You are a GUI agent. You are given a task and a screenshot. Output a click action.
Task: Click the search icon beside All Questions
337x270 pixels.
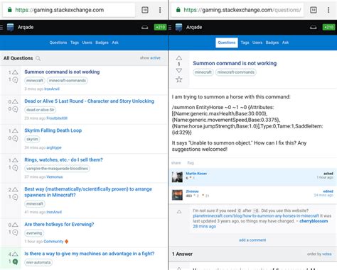click(x=38, y=58)
